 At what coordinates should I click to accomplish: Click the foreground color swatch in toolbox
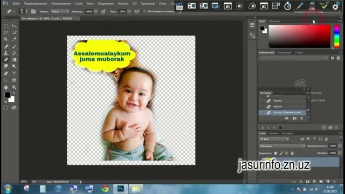point(8,95)
